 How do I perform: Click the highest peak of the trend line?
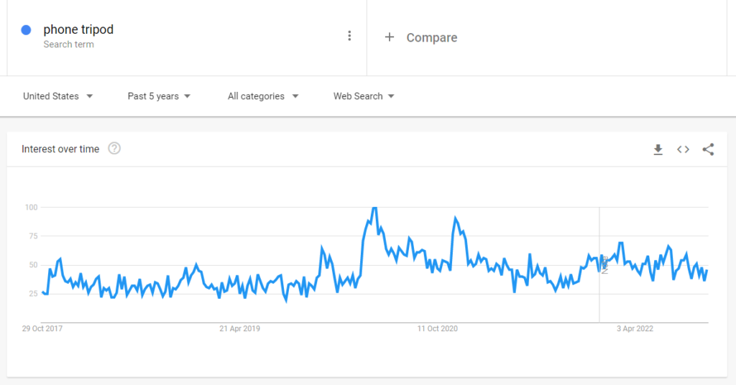[x=374, y=208]
